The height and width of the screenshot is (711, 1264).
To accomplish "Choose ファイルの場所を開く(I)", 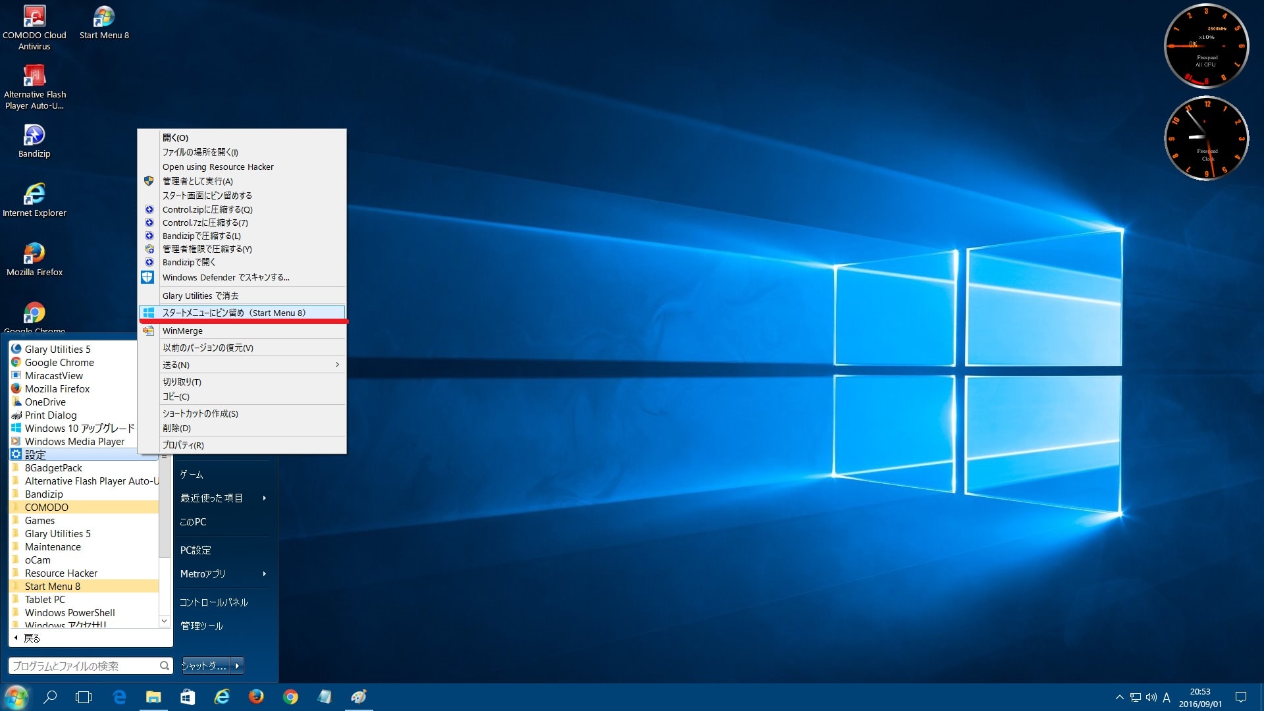I will pos(242,152).
